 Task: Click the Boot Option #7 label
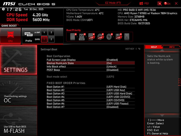coord(55,107)
